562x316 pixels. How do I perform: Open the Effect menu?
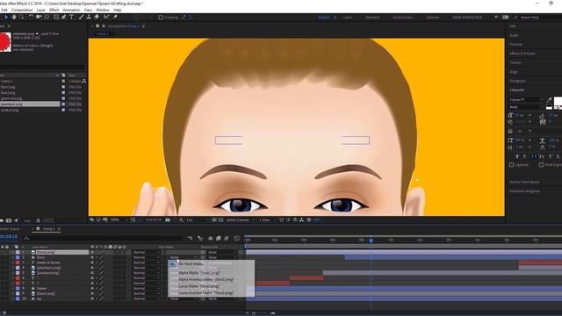54,10
